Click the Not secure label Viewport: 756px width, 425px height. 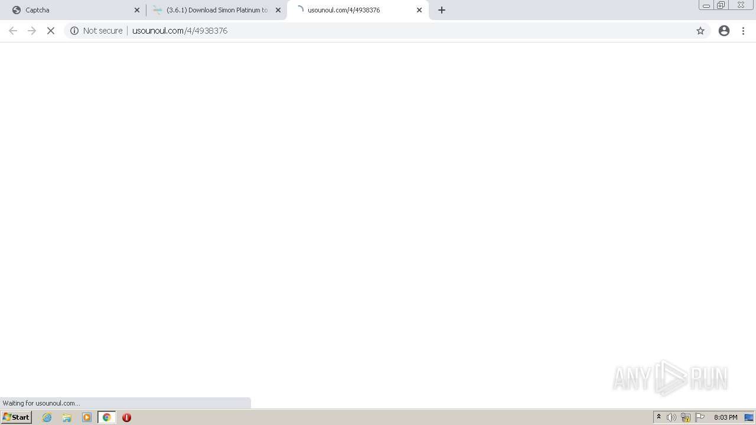point(103,31)
